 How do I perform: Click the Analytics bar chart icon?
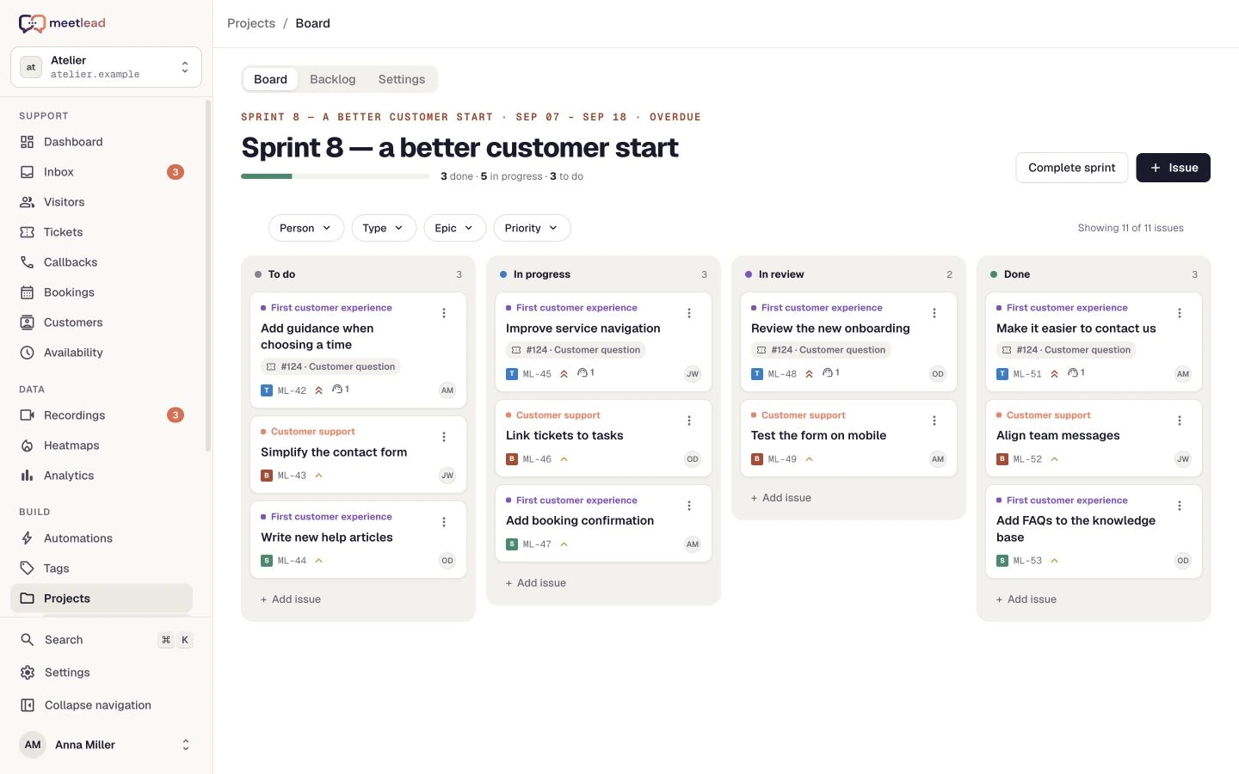click(28, 476)
